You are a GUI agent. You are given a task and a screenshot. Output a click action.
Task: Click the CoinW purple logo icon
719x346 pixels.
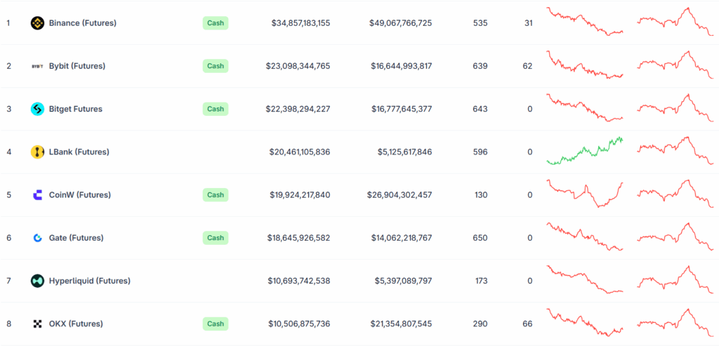(x=37, y=195)
